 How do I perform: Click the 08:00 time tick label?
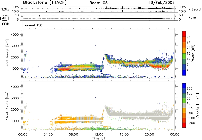[73, 135]
